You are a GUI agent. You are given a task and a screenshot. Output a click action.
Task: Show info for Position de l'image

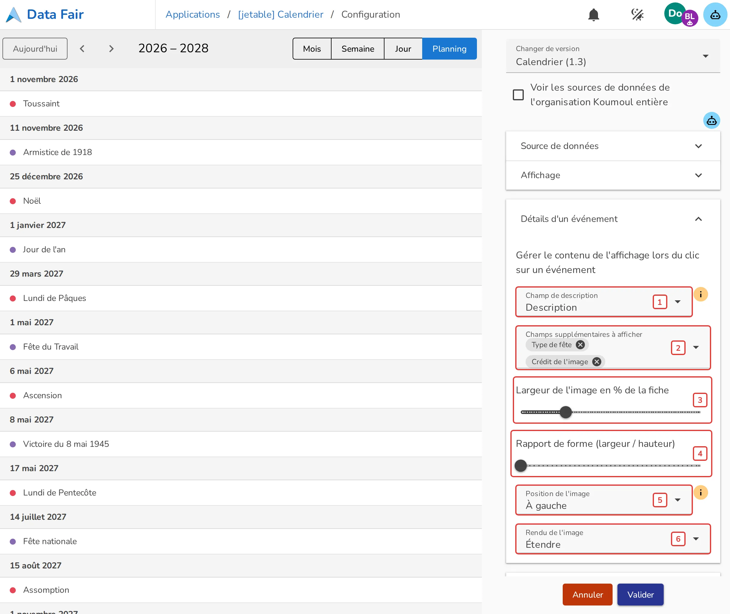point(701,492)
